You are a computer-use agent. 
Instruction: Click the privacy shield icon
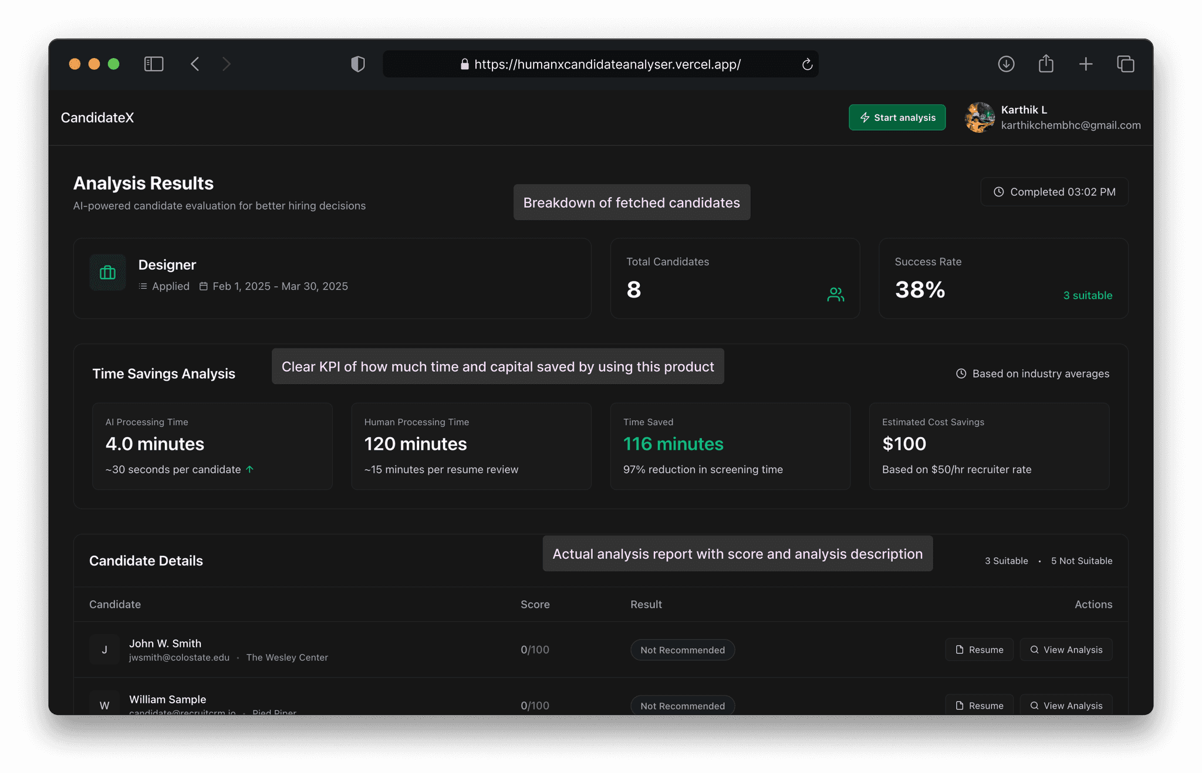(x=358, y=64)
